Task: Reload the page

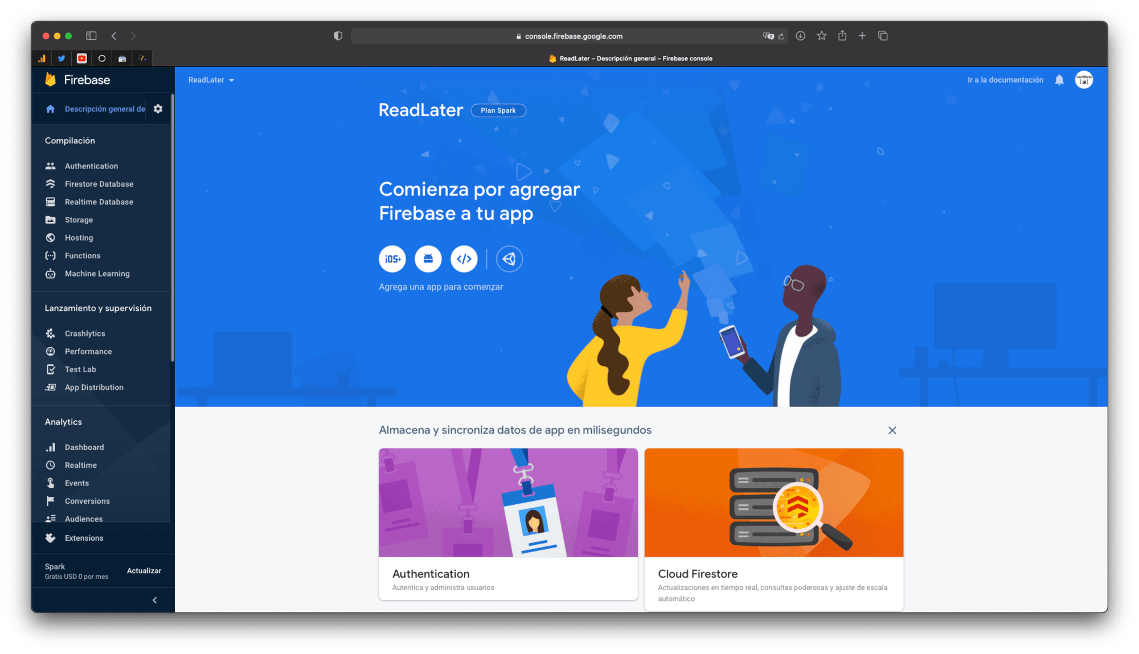Action: (781, 36)
